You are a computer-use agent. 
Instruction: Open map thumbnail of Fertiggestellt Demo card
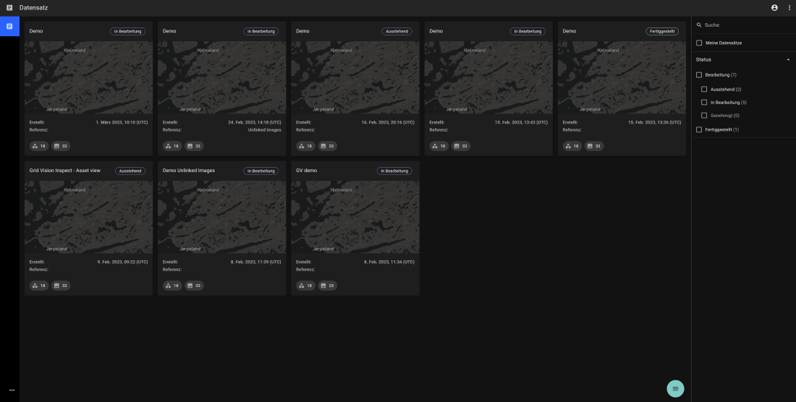coord(622,77)
